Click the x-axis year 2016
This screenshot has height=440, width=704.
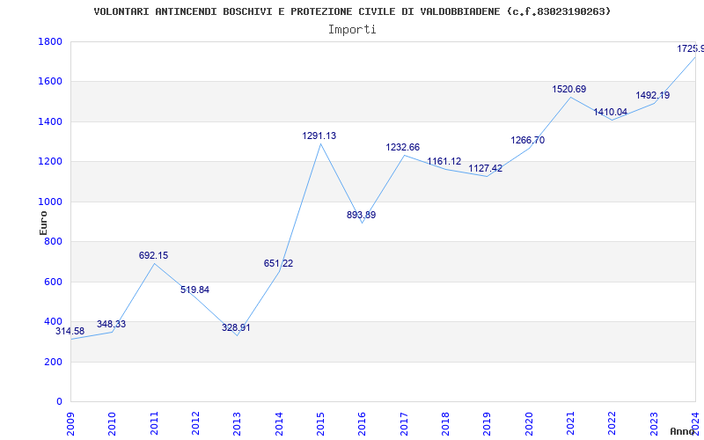click(x=363, y=423)
